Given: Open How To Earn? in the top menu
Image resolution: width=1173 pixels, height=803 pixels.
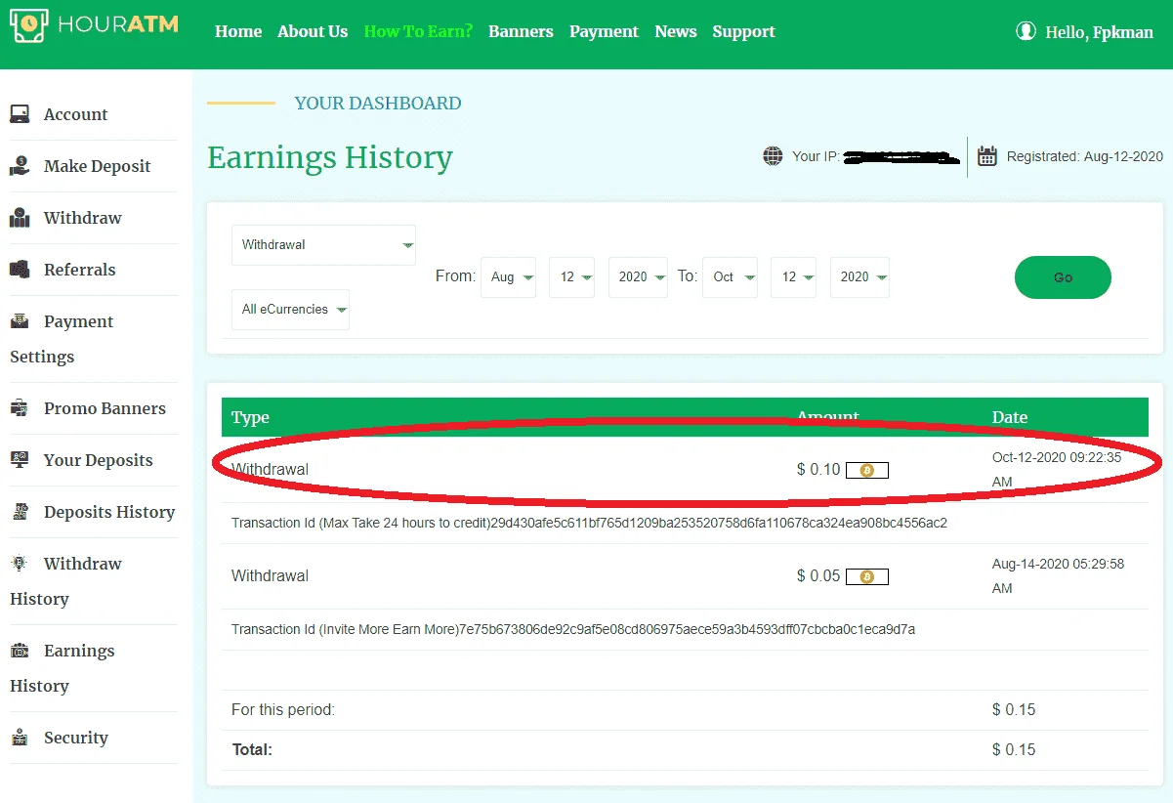Looking at the screenshot, I should [418, 31].
